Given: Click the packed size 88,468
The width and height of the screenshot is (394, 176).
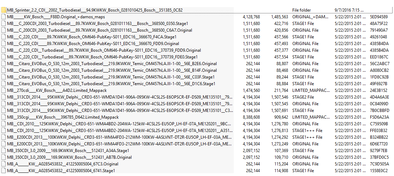Looking at the screenshot, I should pos(282,70).
